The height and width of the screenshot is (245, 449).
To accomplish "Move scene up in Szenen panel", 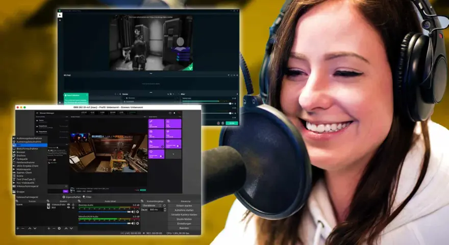I will click(x=30, y=228).
